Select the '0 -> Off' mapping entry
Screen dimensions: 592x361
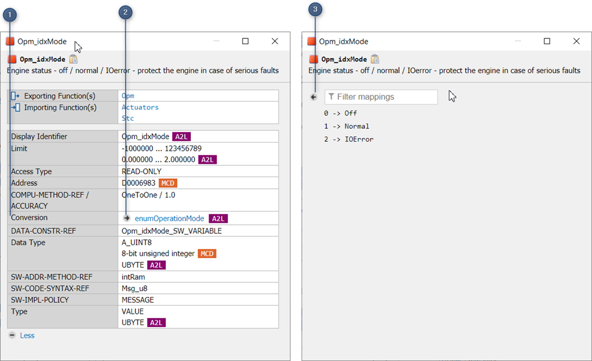pyautogui.click(x=340, y=113)
